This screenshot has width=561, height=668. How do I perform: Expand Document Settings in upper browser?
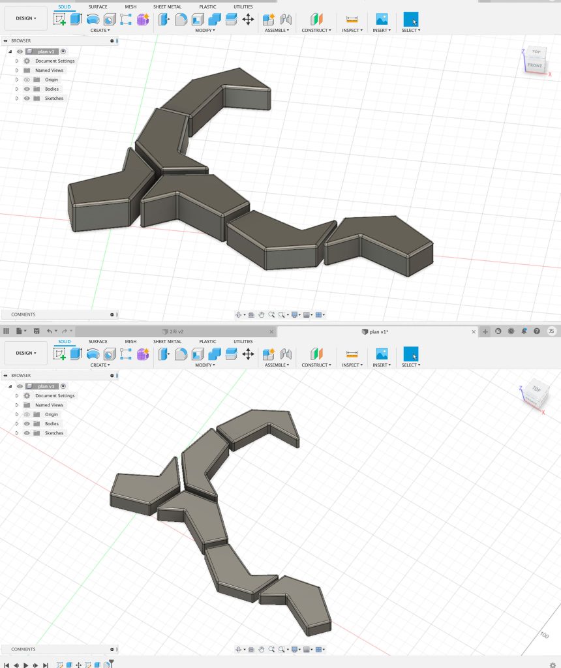[x=17, y=61]
